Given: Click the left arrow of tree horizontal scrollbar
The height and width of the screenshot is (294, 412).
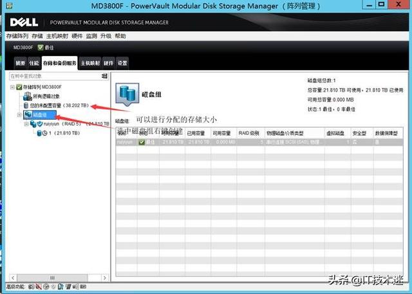Looking at the screenshot, I should point(13,277).
